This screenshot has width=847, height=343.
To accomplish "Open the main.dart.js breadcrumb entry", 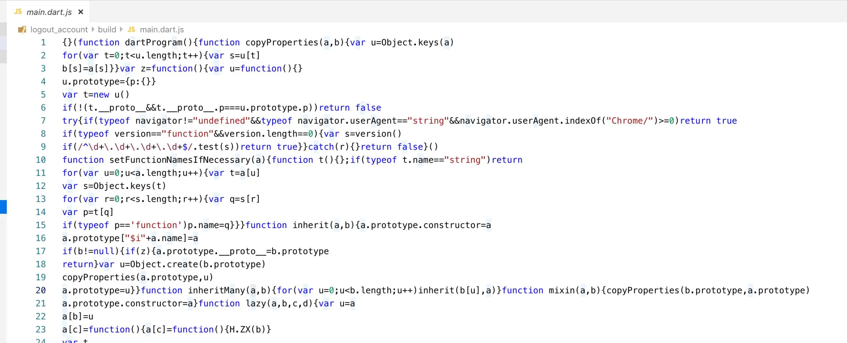I will point(162,30).
